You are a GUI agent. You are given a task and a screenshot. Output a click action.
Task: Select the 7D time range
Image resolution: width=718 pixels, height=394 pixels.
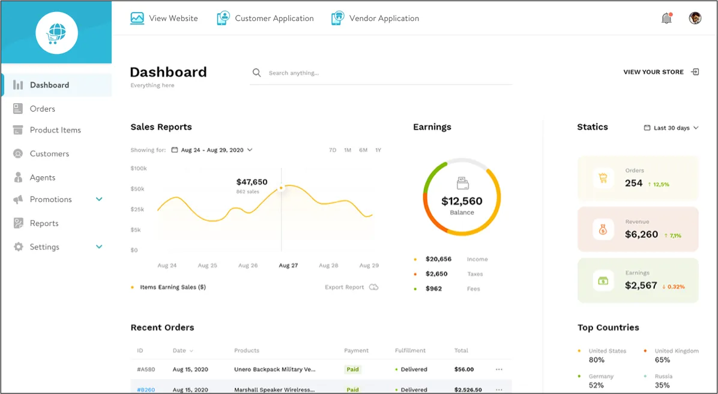[333, 150]
